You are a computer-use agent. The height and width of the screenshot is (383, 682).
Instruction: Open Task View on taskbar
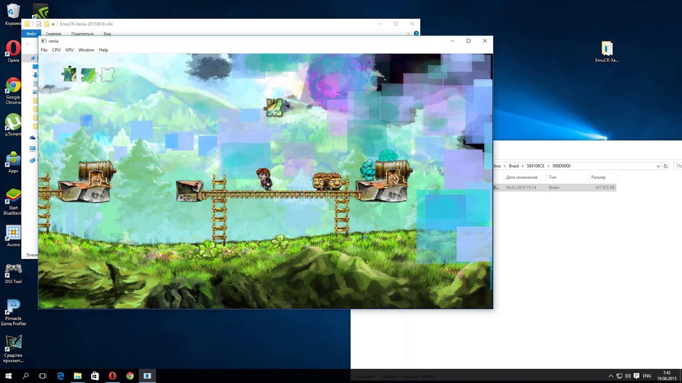click(43, 376)
